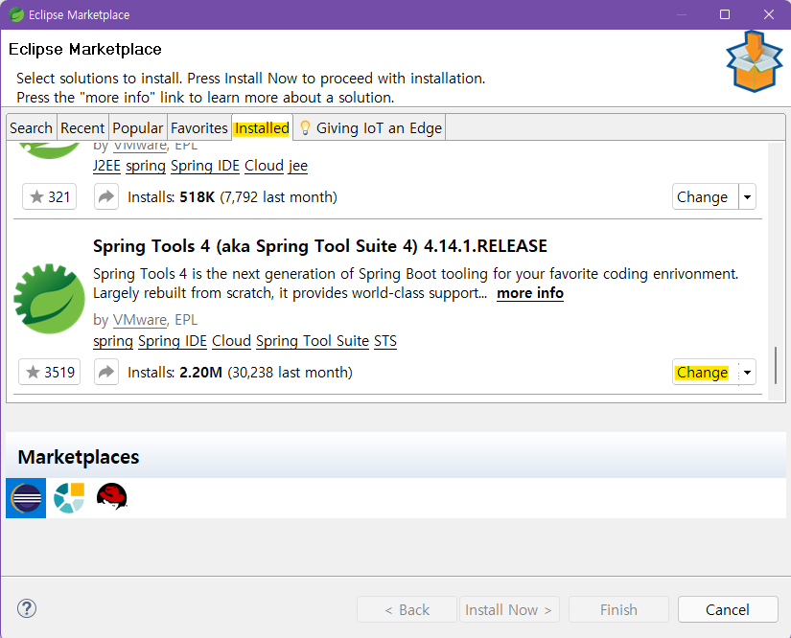
Task: Click the share arrow for Spring Tools 4
Action: pos(105,372)
